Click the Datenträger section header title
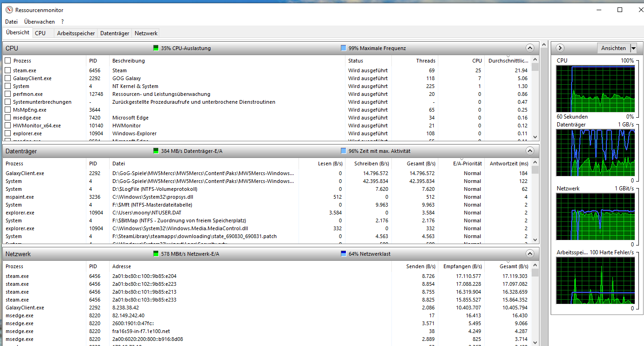Screen dimensions: 644x346 tap(21, 151)
